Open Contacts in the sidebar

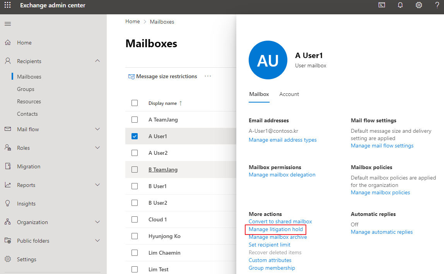(27, 114)
